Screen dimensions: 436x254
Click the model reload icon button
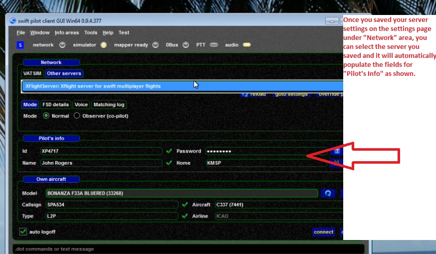(328, 193)
